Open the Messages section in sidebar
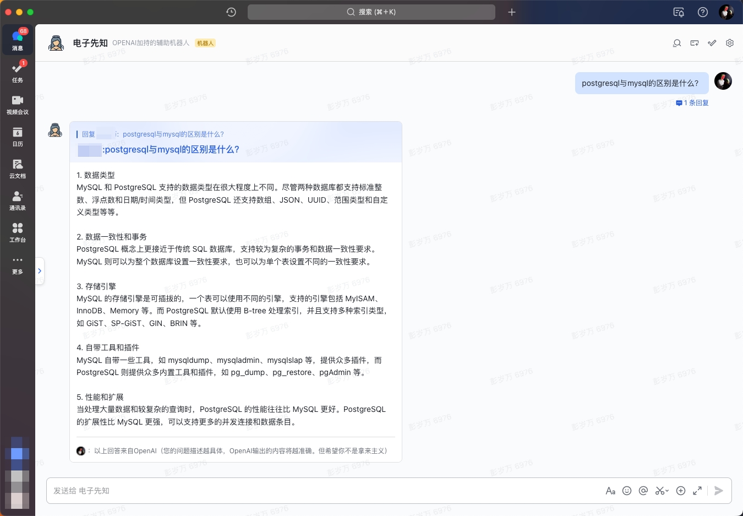The image size is (743, 516). point(18,40)
